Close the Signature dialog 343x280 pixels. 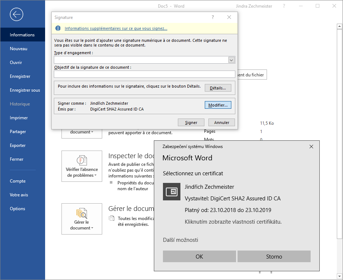pyautogui.click(x=229, y=17)
